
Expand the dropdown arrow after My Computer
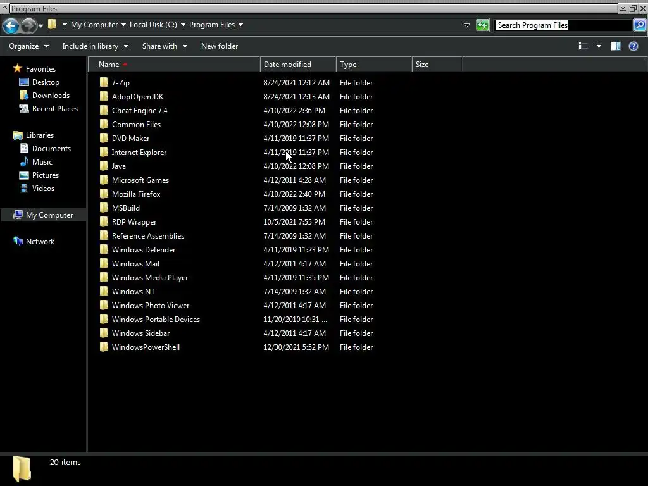tap(123, 25)
